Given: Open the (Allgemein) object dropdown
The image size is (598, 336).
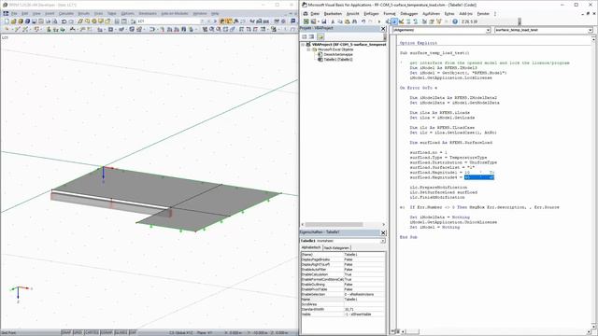Looking at the screenshot, I should coord(488,30).
